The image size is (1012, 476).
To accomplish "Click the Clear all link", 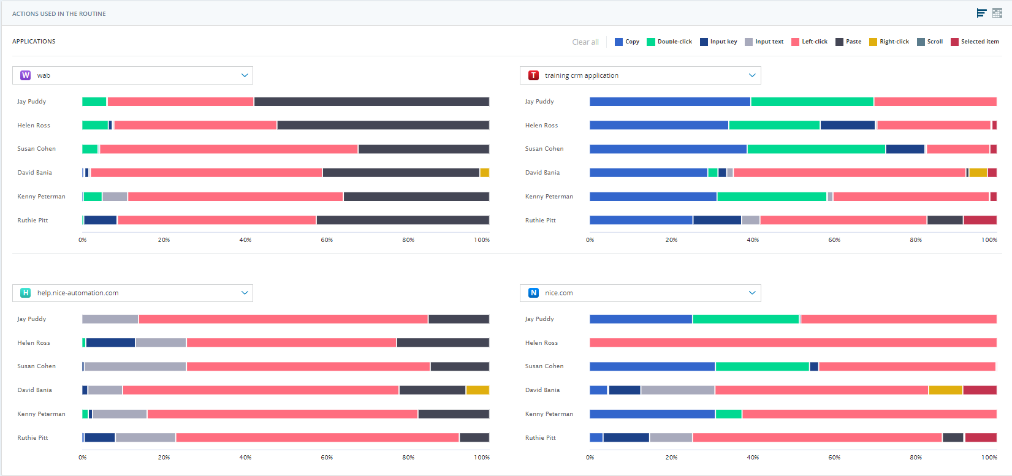I will pyautogui.click(x=585, y=42).
